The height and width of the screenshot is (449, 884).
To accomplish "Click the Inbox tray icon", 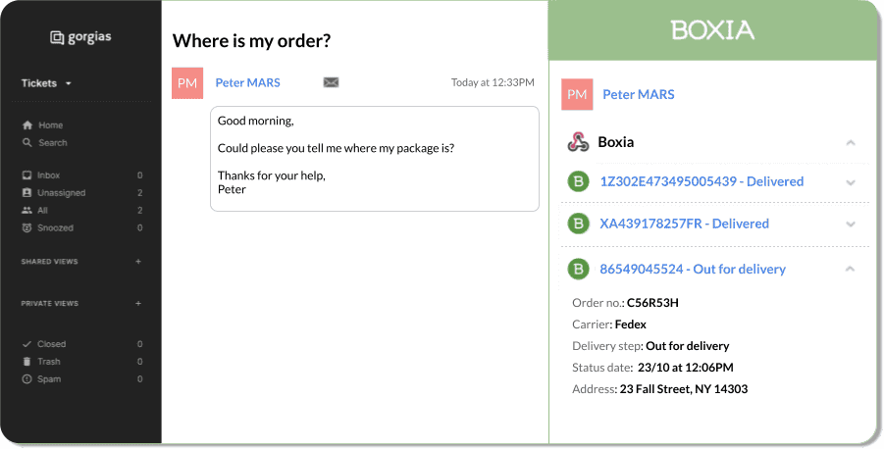I will (x=26, y=175).
